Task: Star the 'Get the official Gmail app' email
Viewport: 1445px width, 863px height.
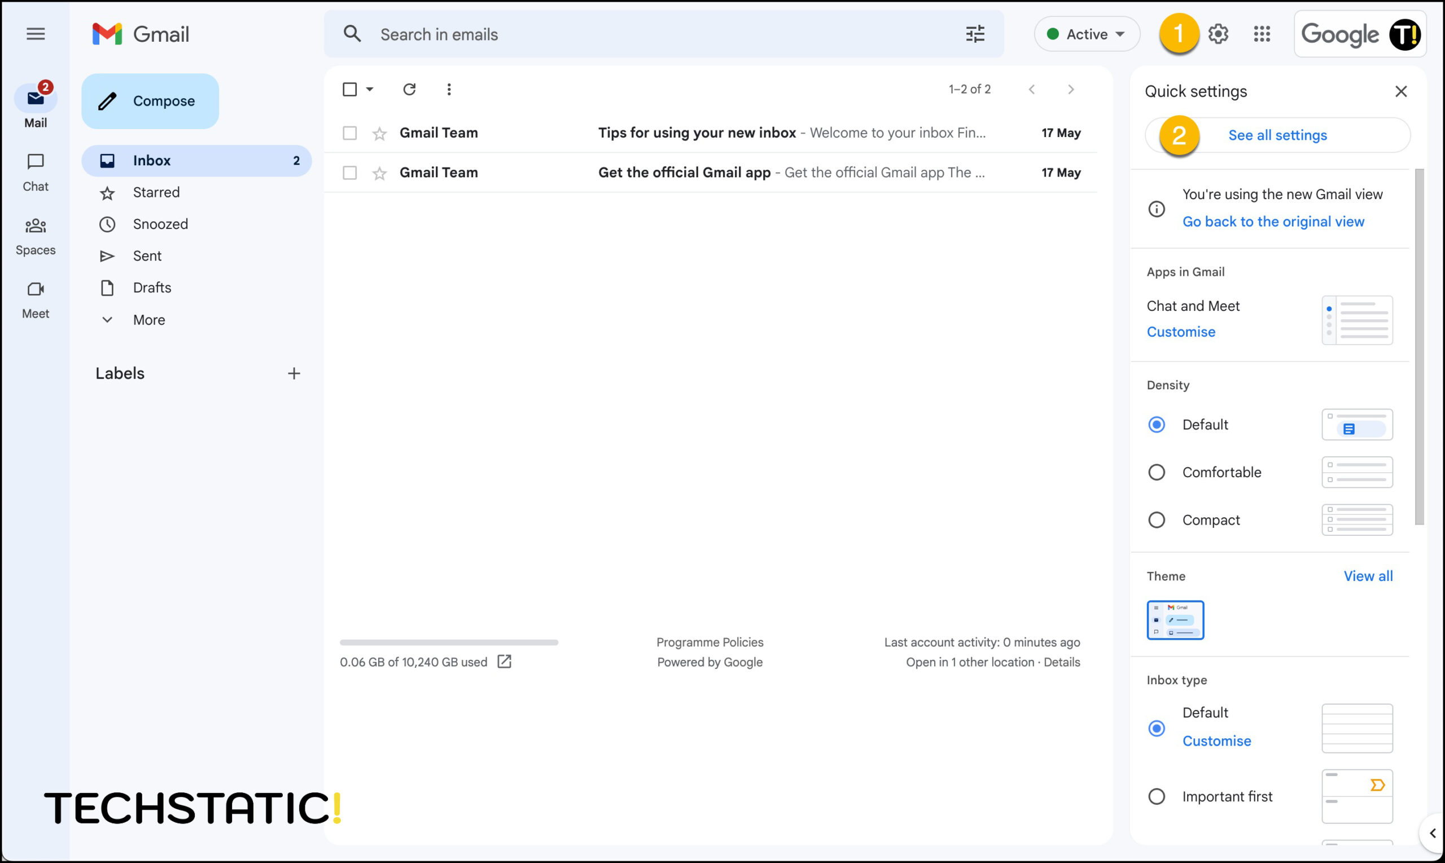Action: (x=379, y=172)
